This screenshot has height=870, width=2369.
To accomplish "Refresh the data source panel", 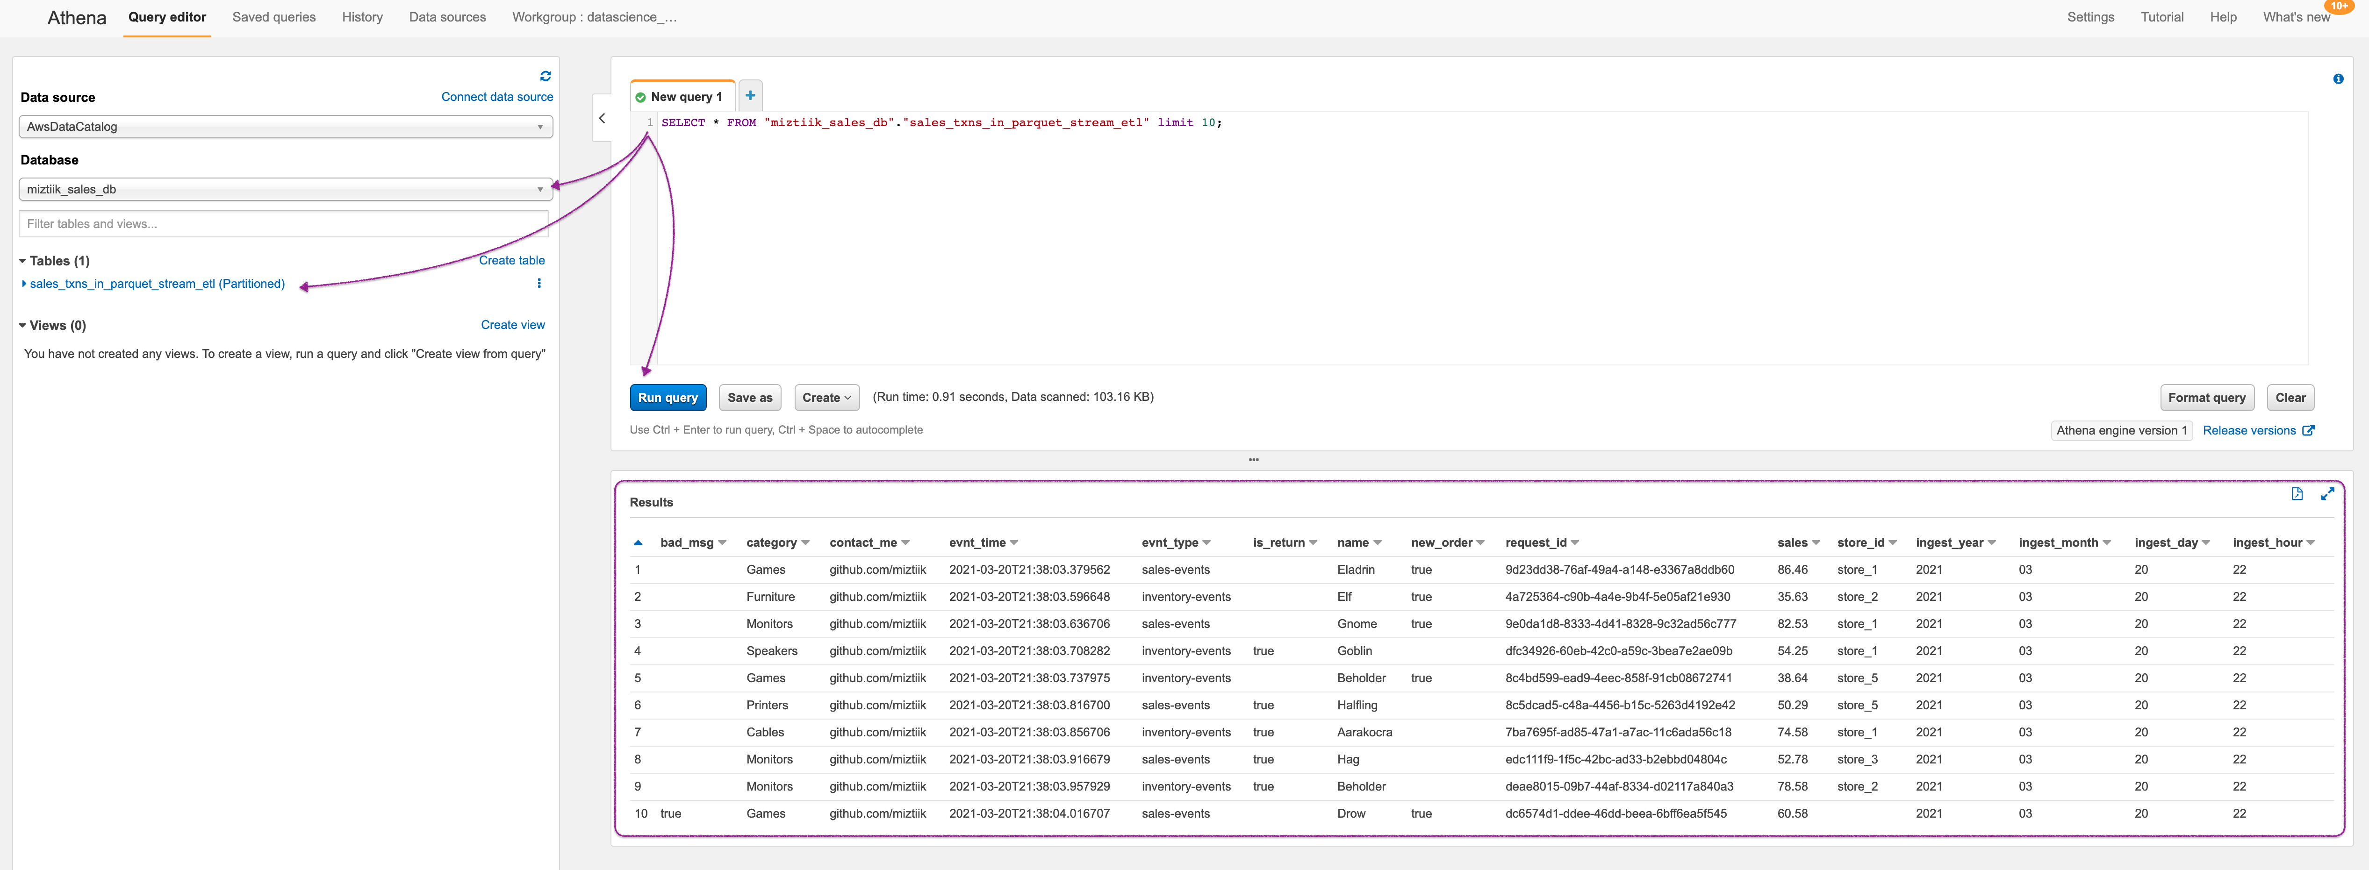I will [x=546, y=76].
